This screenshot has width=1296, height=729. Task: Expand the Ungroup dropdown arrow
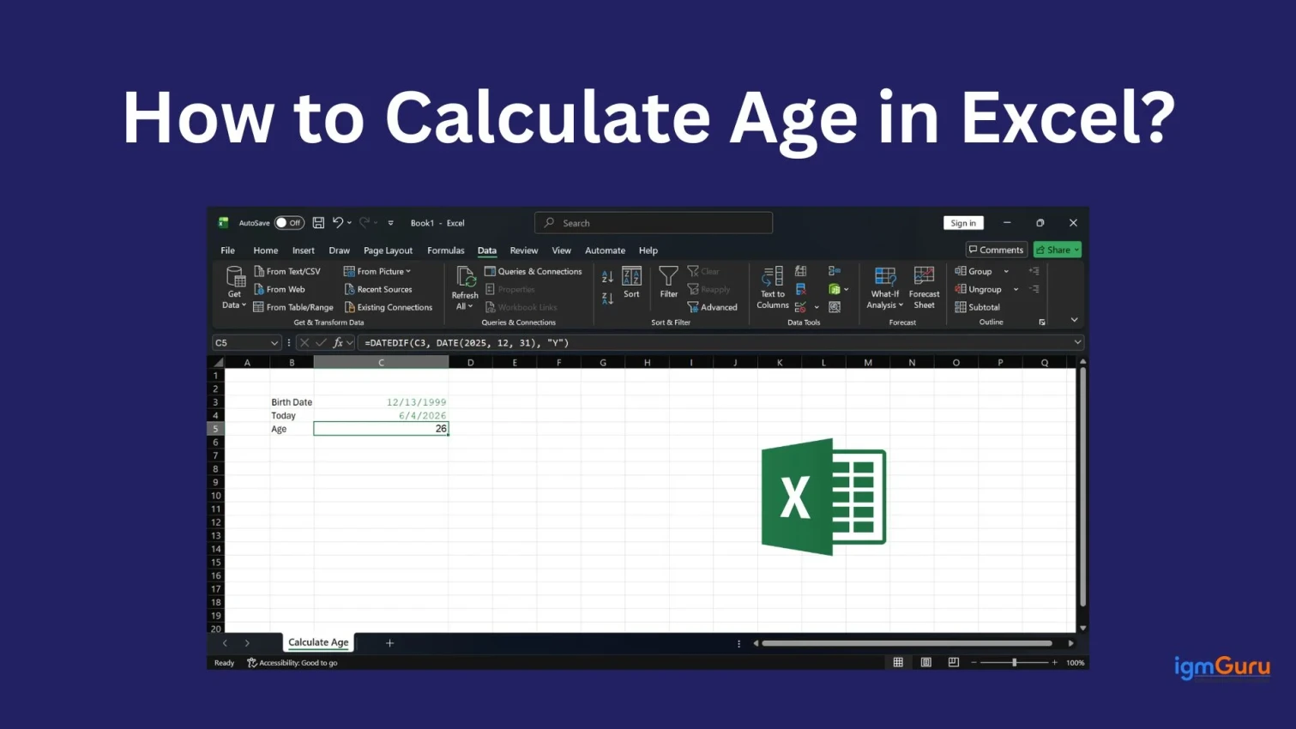pyautogui.click(x=1016, y=290)
